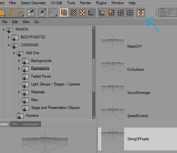Expand the Materials folder arrow
The image size is (177, 153).
click(19, 92)
